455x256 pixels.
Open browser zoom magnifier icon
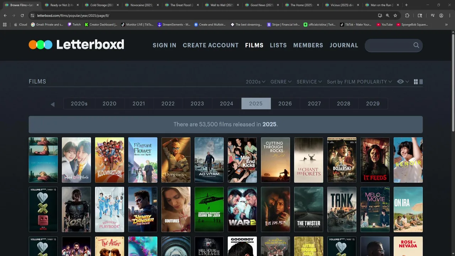coord(387,16)
